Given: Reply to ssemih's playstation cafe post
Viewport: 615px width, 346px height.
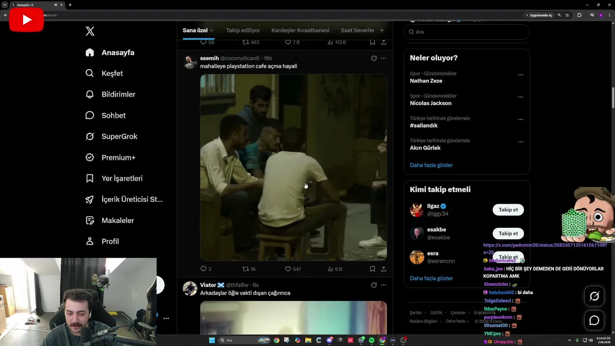Looking at the screenshot, I should [206, 269].
